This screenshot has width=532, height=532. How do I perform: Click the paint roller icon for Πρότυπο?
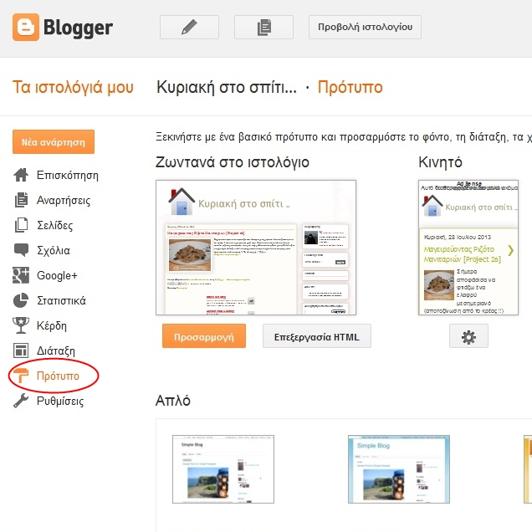tap(21, 376)
